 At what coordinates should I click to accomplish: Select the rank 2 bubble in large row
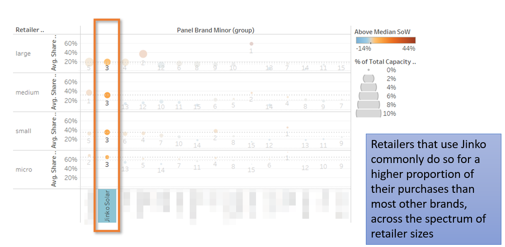tap(143, 54)
